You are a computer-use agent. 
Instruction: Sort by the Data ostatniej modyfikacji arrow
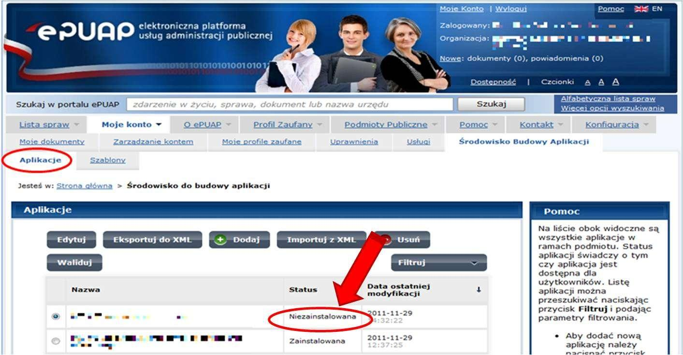(479, 290)
